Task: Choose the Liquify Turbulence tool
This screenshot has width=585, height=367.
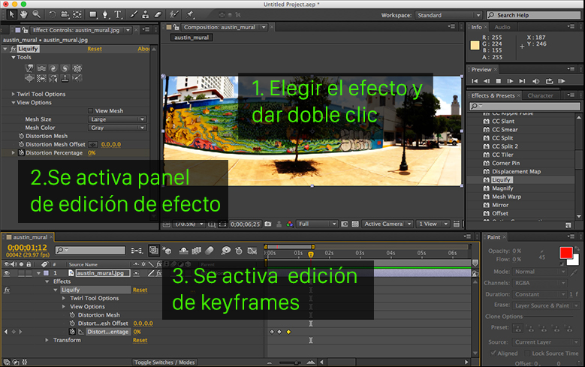Action: 41,68
